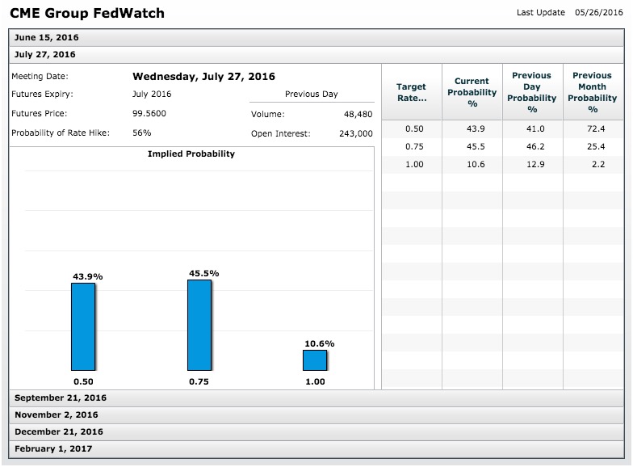Viewport: 633px width, 467px height.
Task: Sort by Target Rate column header
Action: (412, 92)
